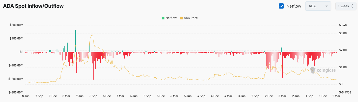Screen dimensions: 358x102
Task: Click the $3.48 right axis label
Action: click(x=343, y=25)
